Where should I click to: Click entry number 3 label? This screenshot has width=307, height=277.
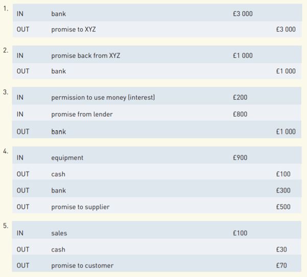5,92
